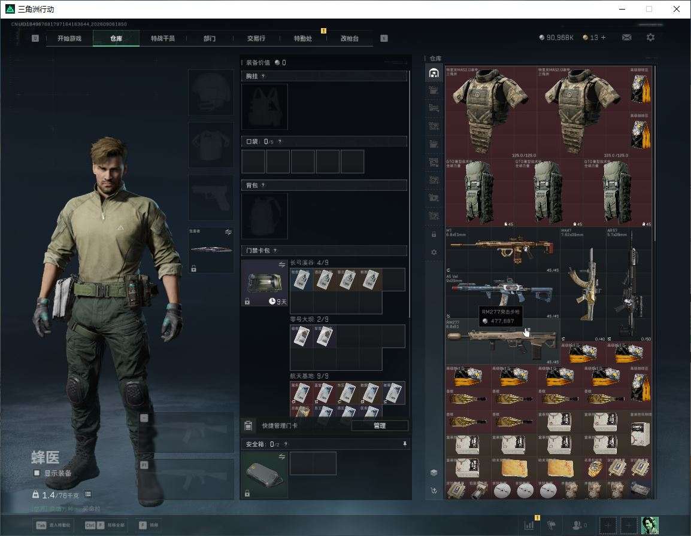Open the 特勤处 tab
Viewport: 691px width, 536px height.
pyautogui.click(x=303, y=38)
